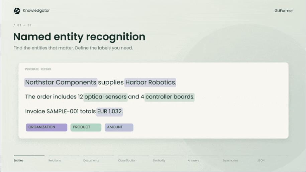Click highlighted entity optical sensors
This screenshot has width=306, height=172.
point(105,97)
